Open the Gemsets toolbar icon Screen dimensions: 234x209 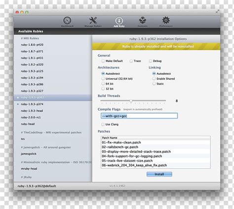coord(142,20)
